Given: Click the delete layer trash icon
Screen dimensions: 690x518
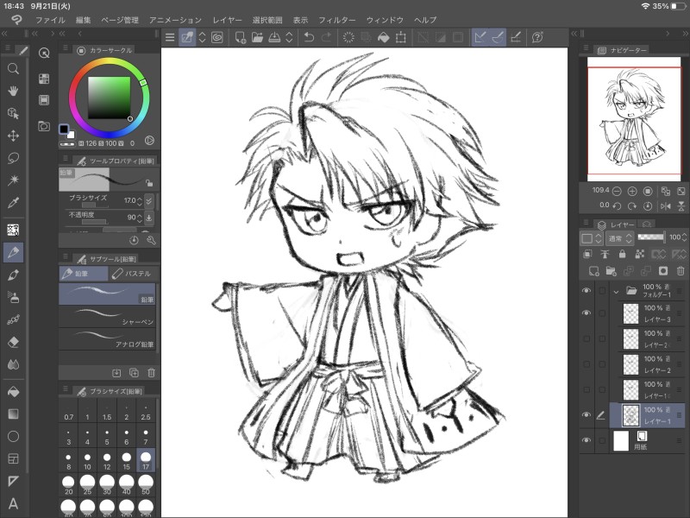Looking at the screenshot, I should coord(681,271).
